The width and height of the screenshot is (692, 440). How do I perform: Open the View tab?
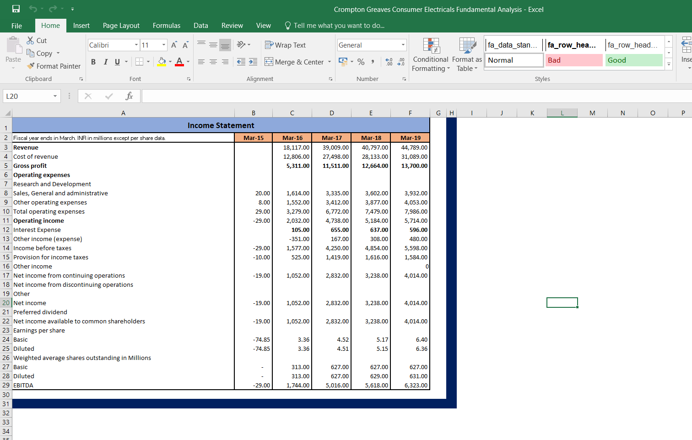point(263,26)
